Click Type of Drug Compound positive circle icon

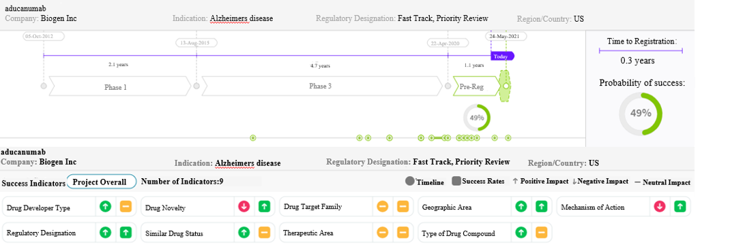point(521,232)
